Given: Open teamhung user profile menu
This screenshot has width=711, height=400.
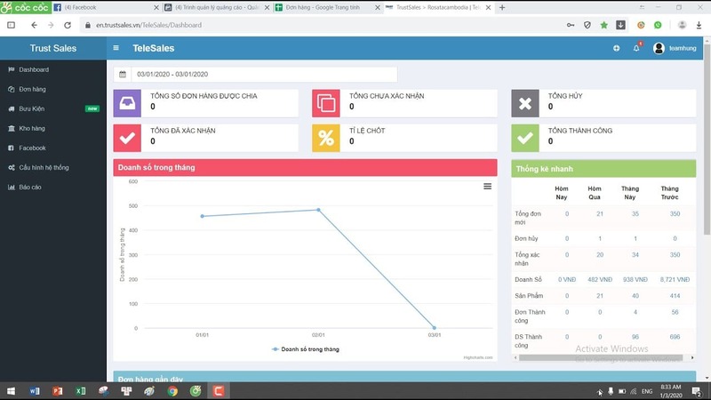Looking at the screenshot, I should pyautogui.click(x=675, y=48).
